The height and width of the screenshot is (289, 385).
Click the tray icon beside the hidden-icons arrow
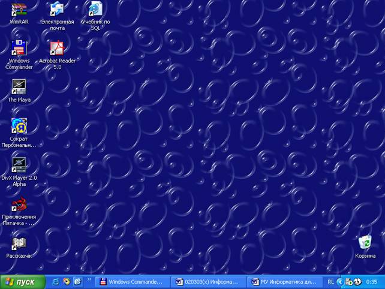point(349,282)
